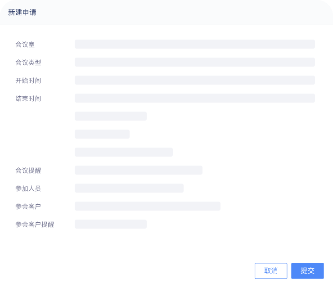333x288 pixels.
Task: Click the 取消 button
Action: point(271,271)
